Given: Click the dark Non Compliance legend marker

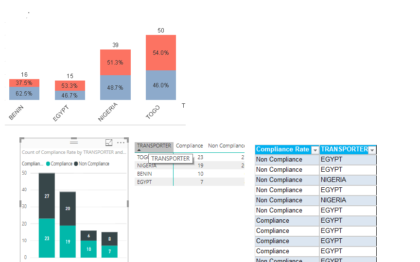Looking at the screenshot, I should 76,164.
